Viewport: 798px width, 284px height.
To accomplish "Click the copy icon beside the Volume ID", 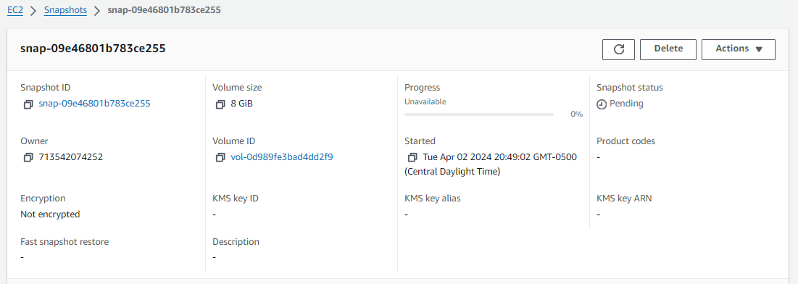I will 220,157.
